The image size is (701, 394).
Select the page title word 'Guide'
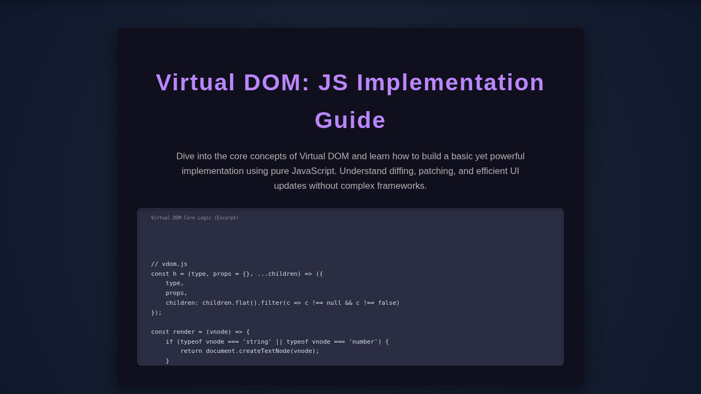point(350,120)
